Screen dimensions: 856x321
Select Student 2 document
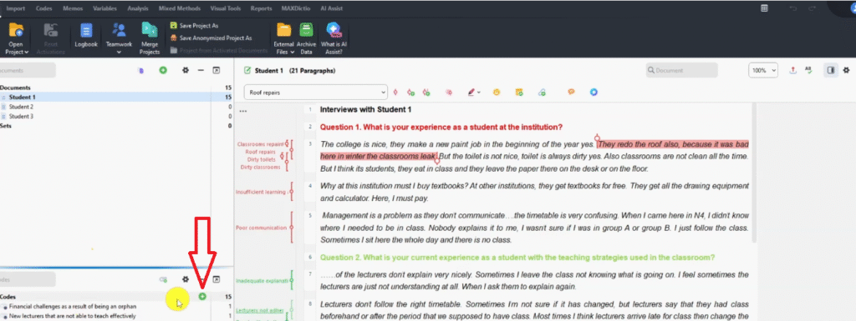tap(116, 107)
